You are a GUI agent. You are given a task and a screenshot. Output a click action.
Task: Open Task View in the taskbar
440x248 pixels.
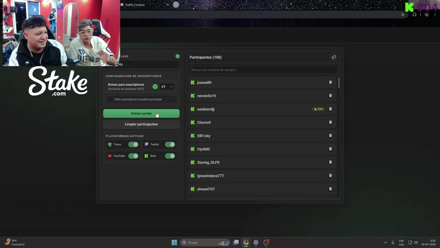coord(236,242)
